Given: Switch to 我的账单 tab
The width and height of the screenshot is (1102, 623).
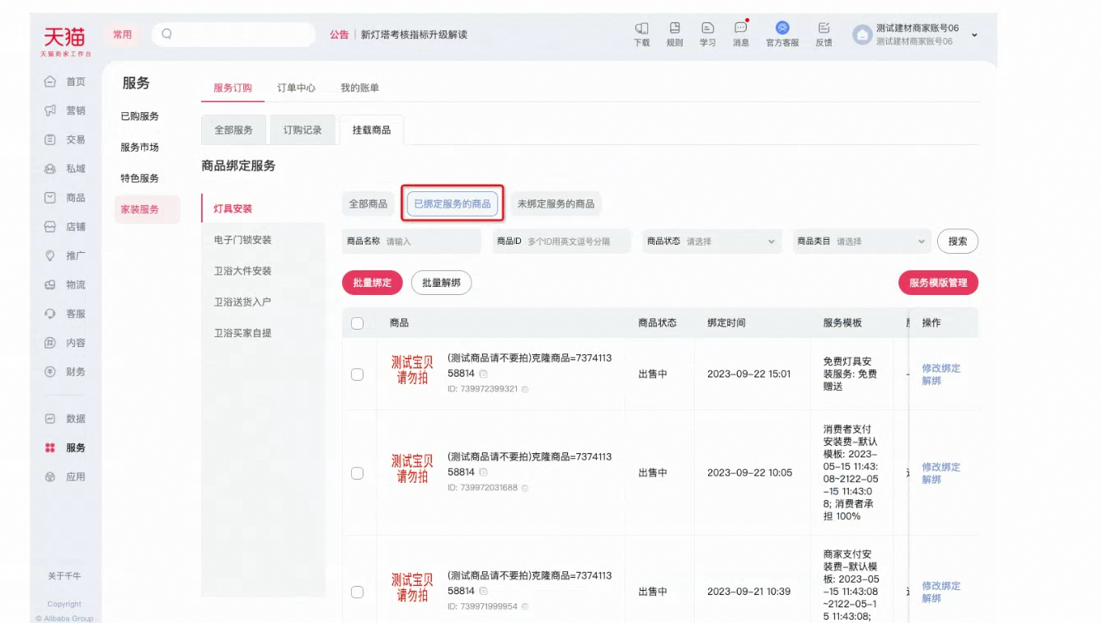Looking at the screenshot, I should pos(360,87).
